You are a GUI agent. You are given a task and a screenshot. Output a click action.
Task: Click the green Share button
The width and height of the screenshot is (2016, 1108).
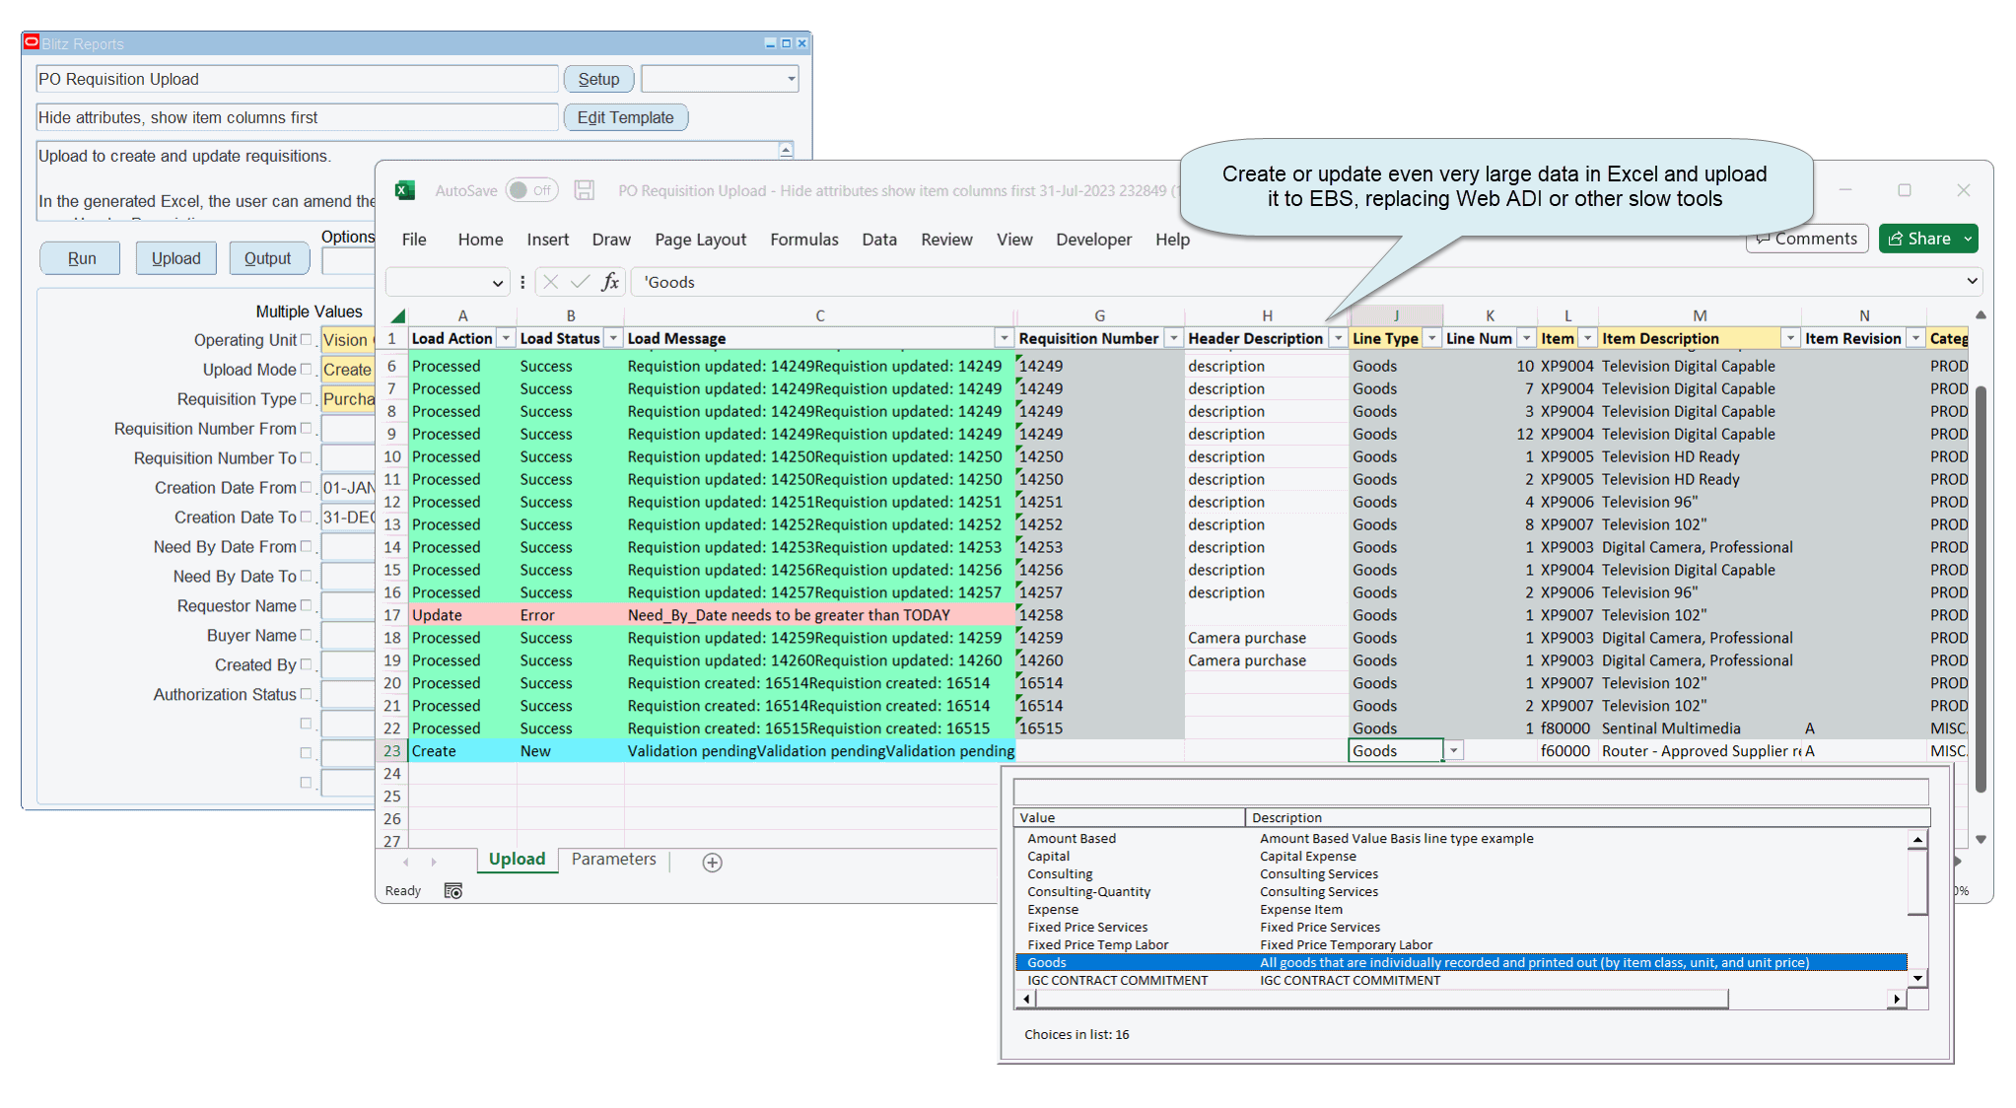tap(1919, 239)
